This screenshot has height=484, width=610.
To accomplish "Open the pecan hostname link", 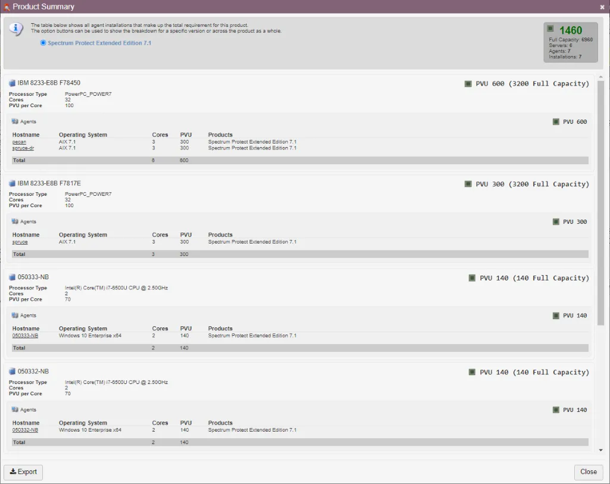I will (19, 142).
